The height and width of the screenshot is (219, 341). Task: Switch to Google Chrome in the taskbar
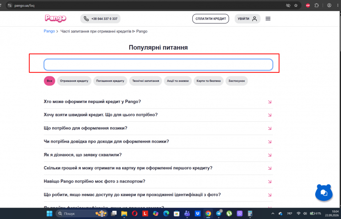[x=208, y=214]
